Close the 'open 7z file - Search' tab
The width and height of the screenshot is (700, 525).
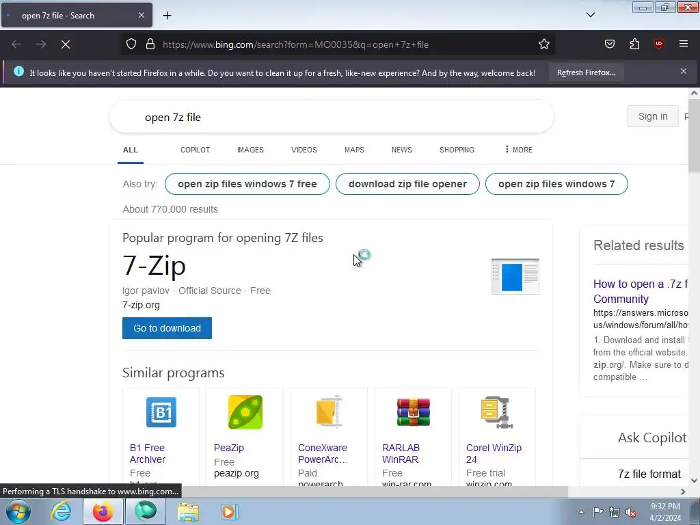coord(142,15)
